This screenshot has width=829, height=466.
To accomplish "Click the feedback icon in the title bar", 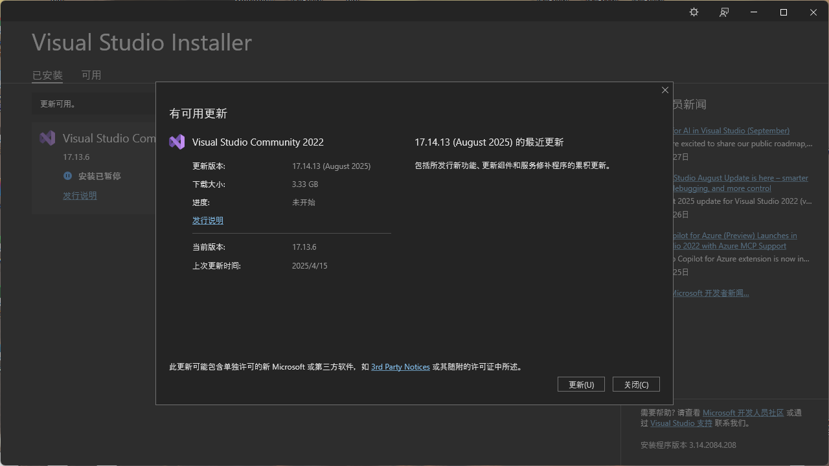I will coord(724,12).
